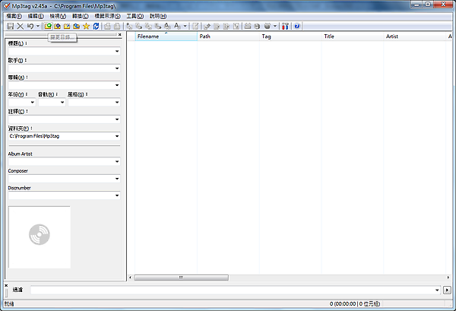Expand the 專輯 album field dropdown

117,85
